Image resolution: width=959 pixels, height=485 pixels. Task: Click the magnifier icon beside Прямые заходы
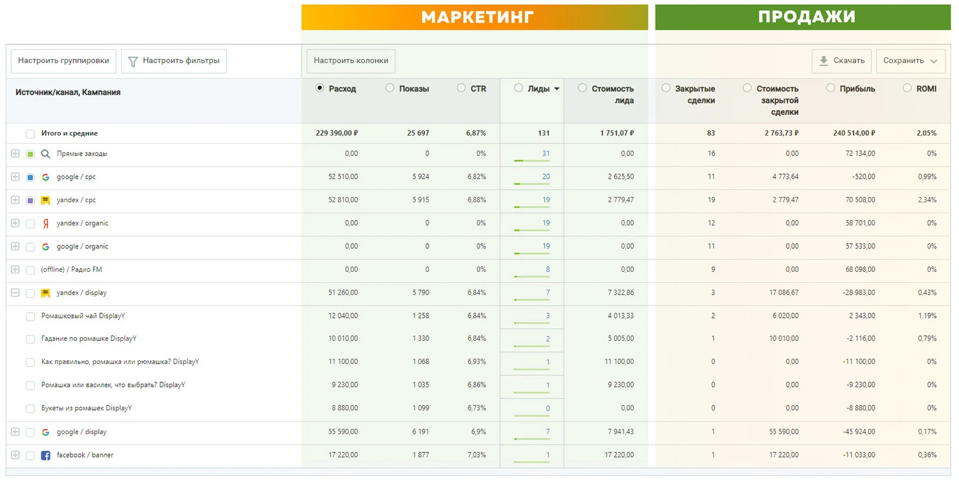click(46, 154)
